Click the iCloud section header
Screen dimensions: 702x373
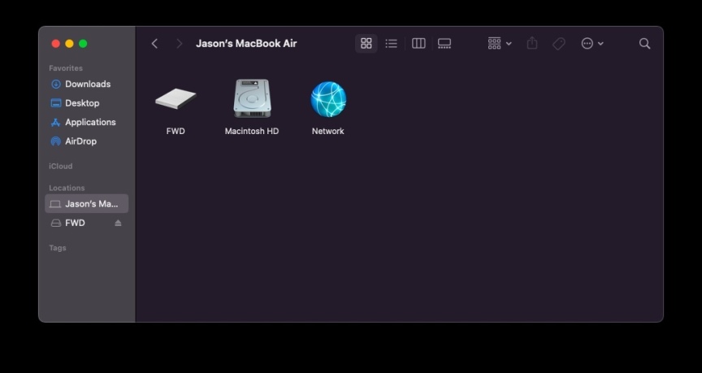click(x=60, y=166)
